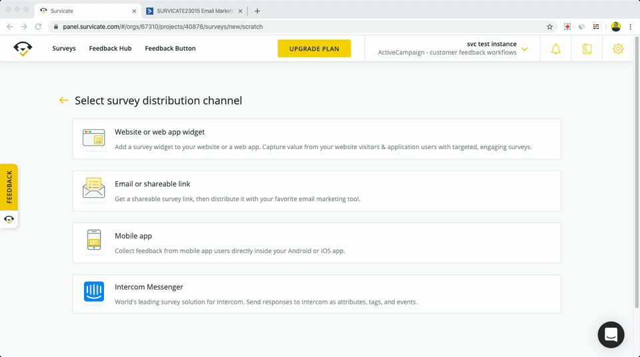
Task: Open the Intercom chat bubble
Action: coord(611,334)
